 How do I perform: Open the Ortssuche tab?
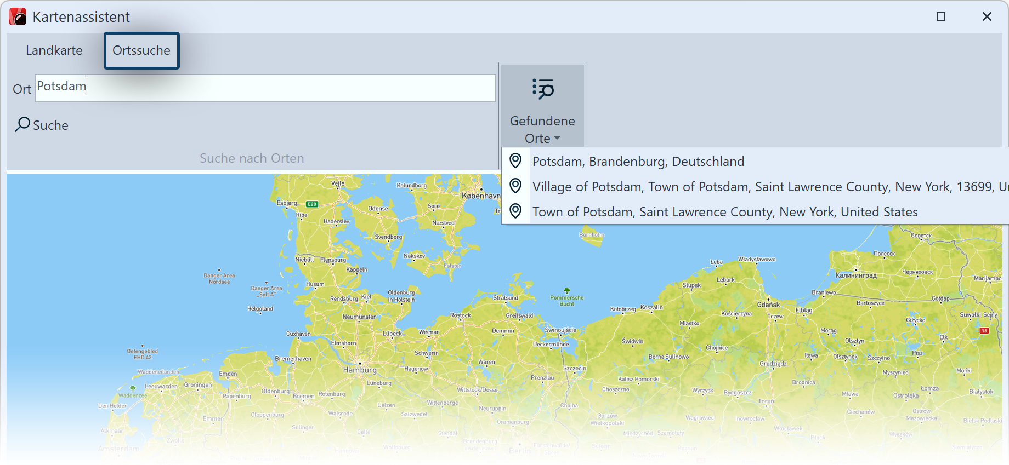(141, 50)
